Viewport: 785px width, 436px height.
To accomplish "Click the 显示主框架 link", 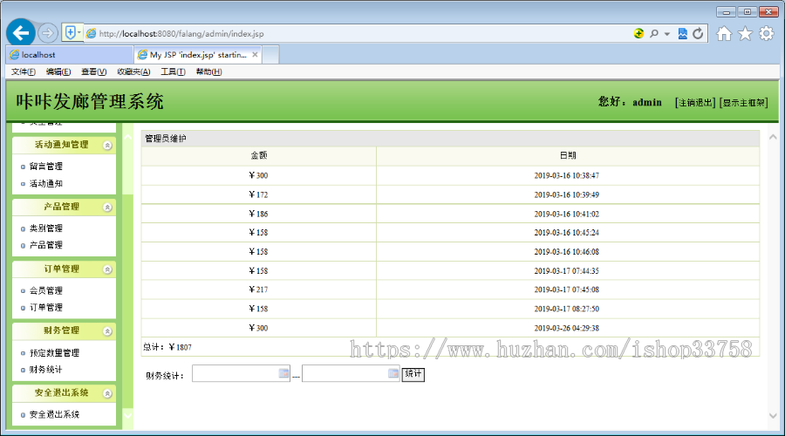I will tap(743, 103).
